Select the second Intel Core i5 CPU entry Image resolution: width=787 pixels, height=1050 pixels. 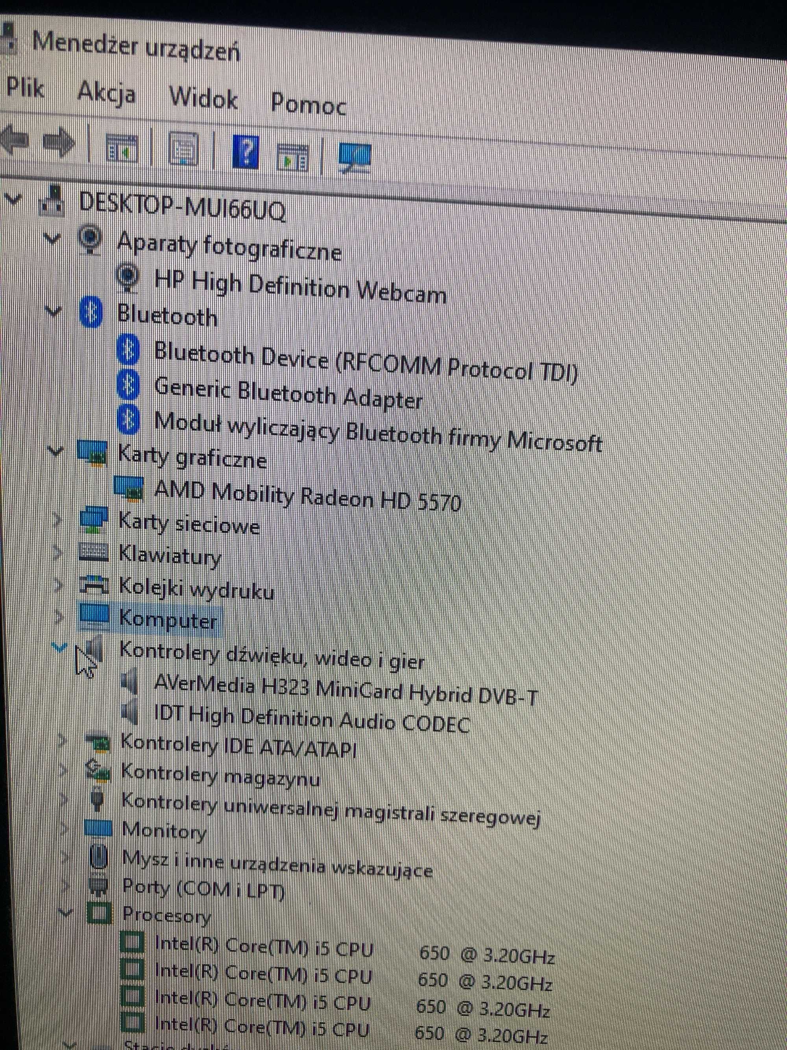tap(354, 978)
